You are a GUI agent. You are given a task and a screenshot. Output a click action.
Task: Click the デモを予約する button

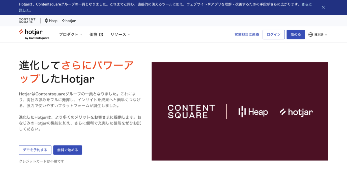pos(35,150)
